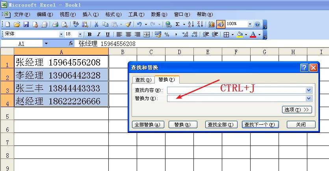This screenshot has width=329, height=171.
Task: Apply cell borders
Action: click(226, 35)
